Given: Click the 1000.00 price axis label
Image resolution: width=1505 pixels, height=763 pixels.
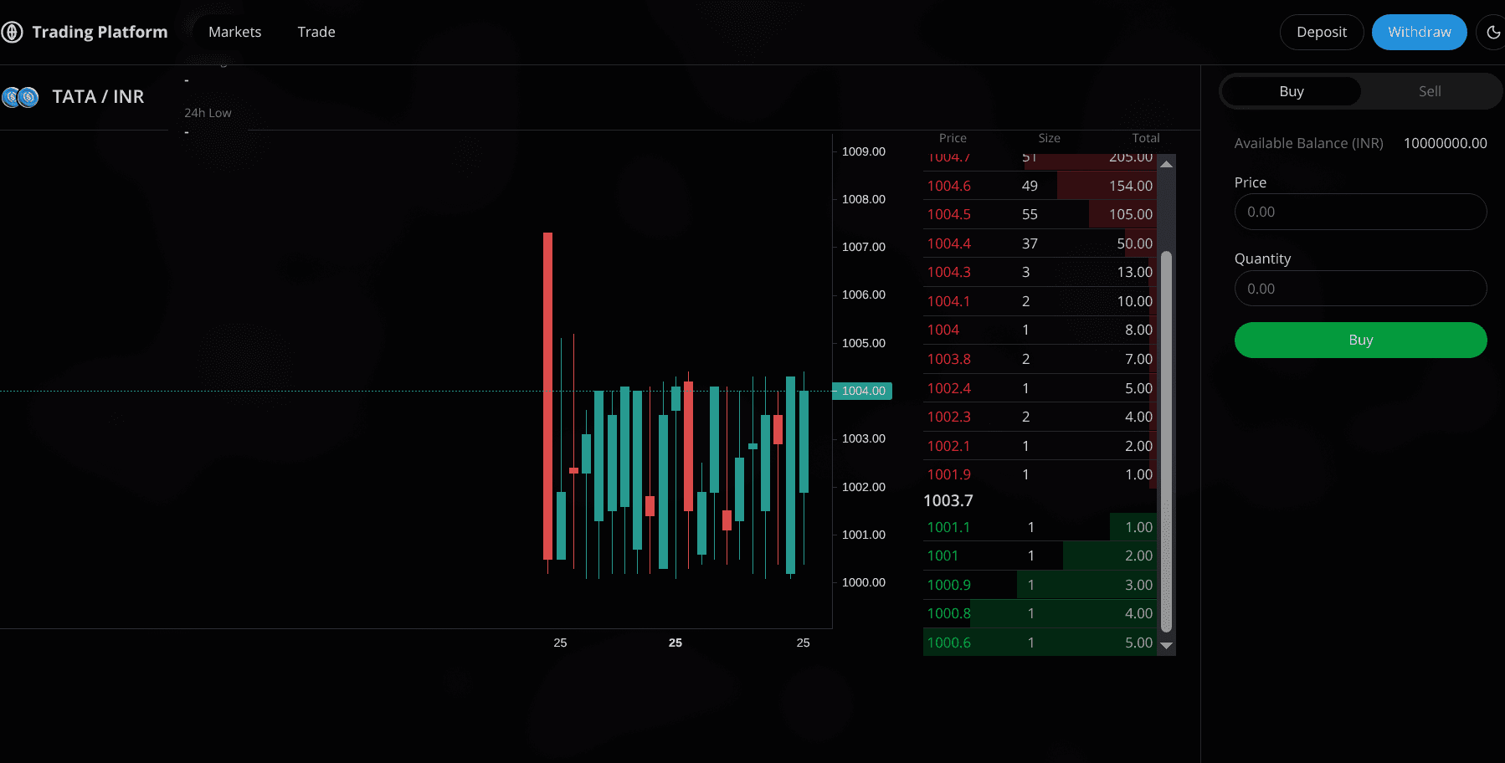Looking at the screenshot, I should pyautogui.click(x=864, y=582).
